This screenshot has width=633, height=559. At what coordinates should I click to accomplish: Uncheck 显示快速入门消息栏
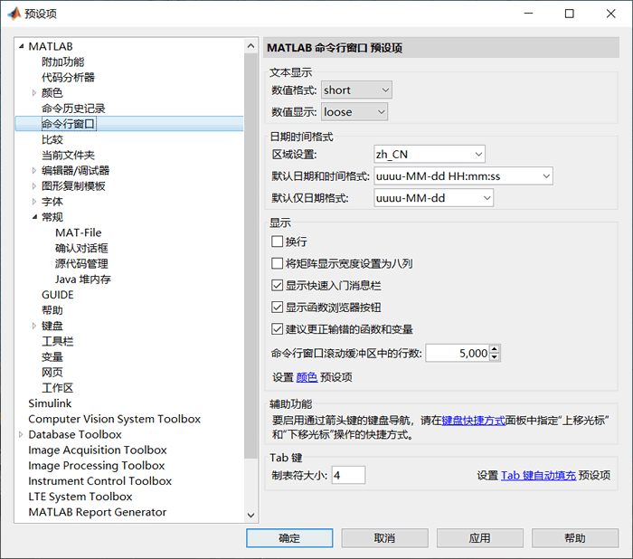[x=277, y=286]
